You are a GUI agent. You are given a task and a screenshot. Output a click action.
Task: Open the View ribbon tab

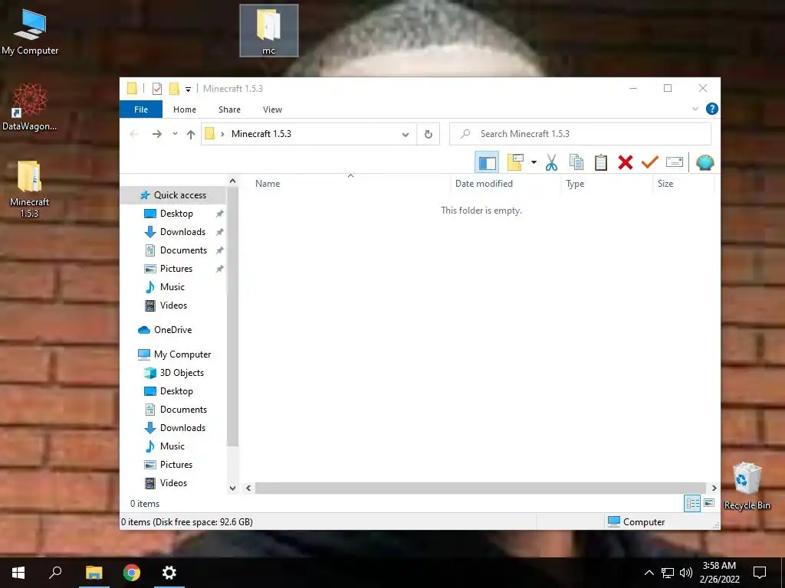pos(272,109)
